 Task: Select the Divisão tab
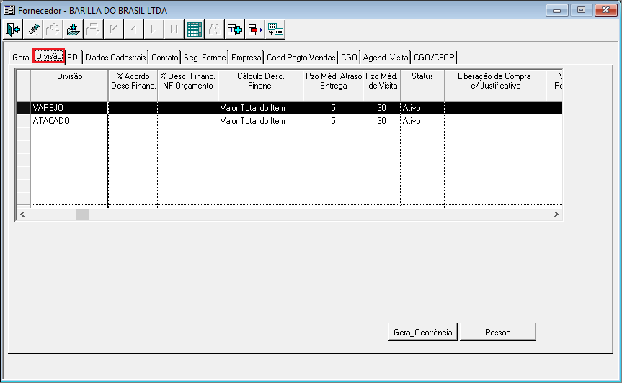coord(49,56)
